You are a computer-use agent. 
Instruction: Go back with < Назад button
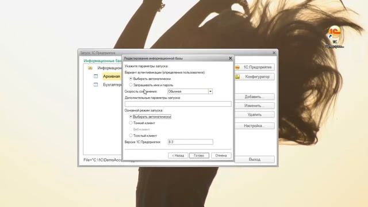coord(178,155)
